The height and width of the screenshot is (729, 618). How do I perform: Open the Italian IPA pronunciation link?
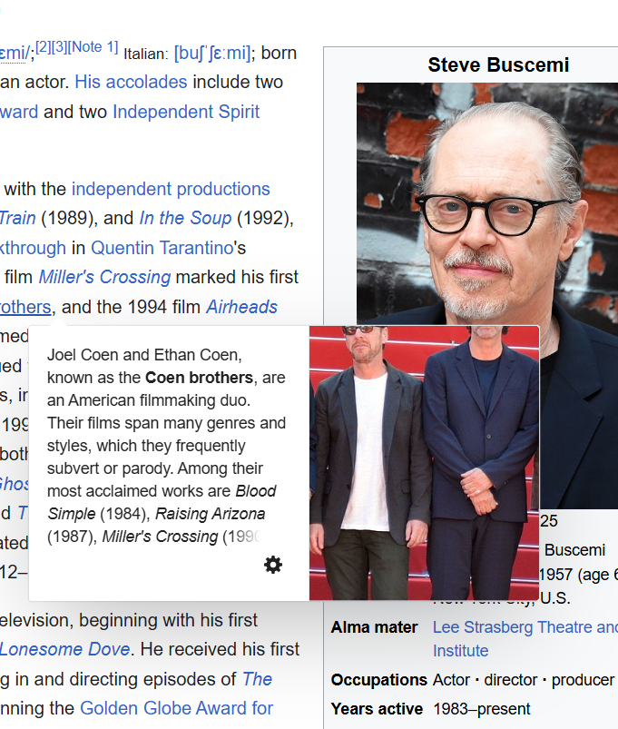[212, 53]
